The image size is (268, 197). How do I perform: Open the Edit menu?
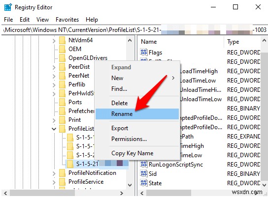tap(25, 20)
